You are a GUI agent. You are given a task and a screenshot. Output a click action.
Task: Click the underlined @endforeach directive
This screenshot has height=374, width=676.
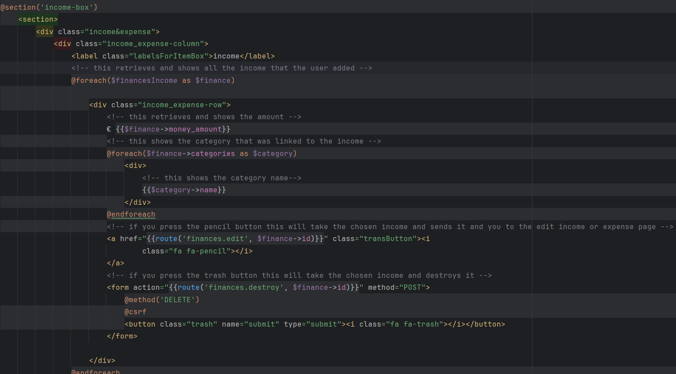[131, 214]
